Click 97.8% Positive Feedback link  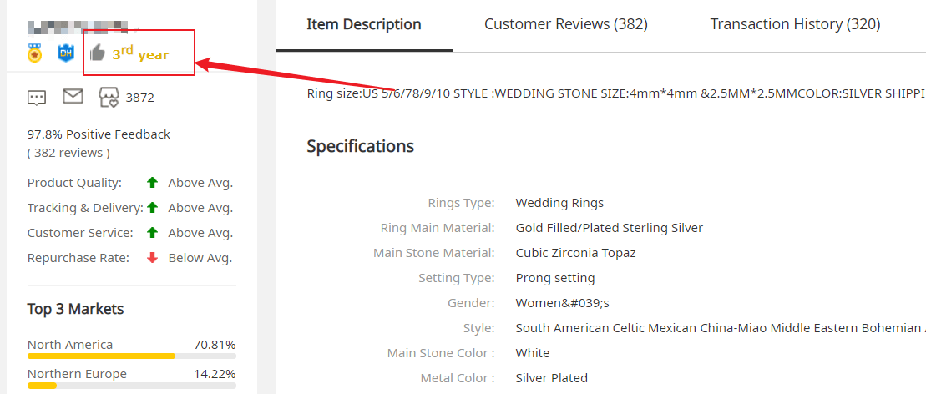[99, 134]
